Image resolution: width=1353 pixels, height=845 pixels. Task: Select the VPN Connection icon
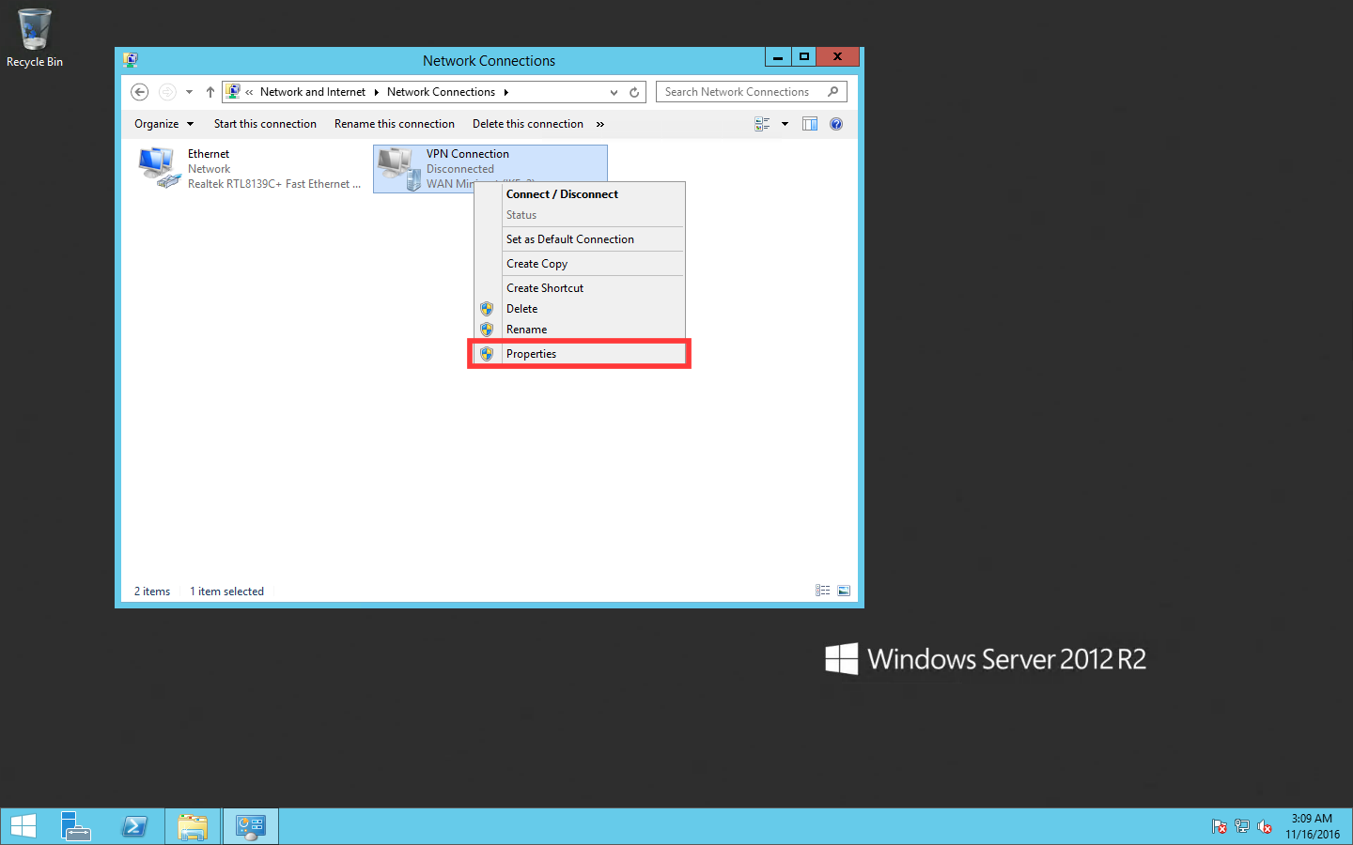coord(399,169)
